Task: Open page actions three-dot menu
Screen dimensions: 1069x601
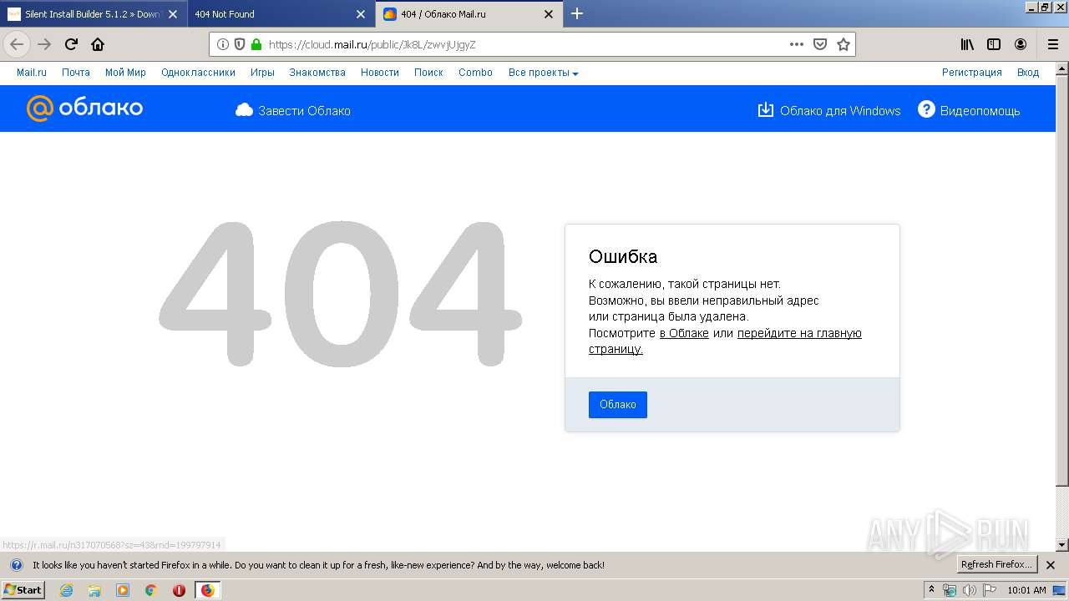Action: [797, 44]
